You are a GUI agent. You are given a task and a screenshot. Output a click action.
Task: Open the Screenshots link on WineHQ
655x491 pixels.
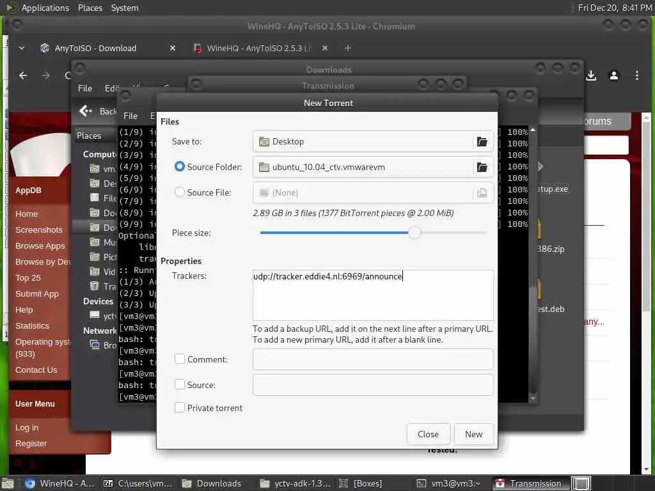coord(39,230)
